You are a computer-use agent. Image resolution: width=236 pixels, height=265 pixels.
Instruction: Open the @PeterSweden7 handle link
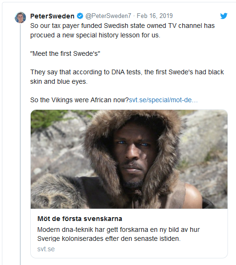(x=108, y=16)
